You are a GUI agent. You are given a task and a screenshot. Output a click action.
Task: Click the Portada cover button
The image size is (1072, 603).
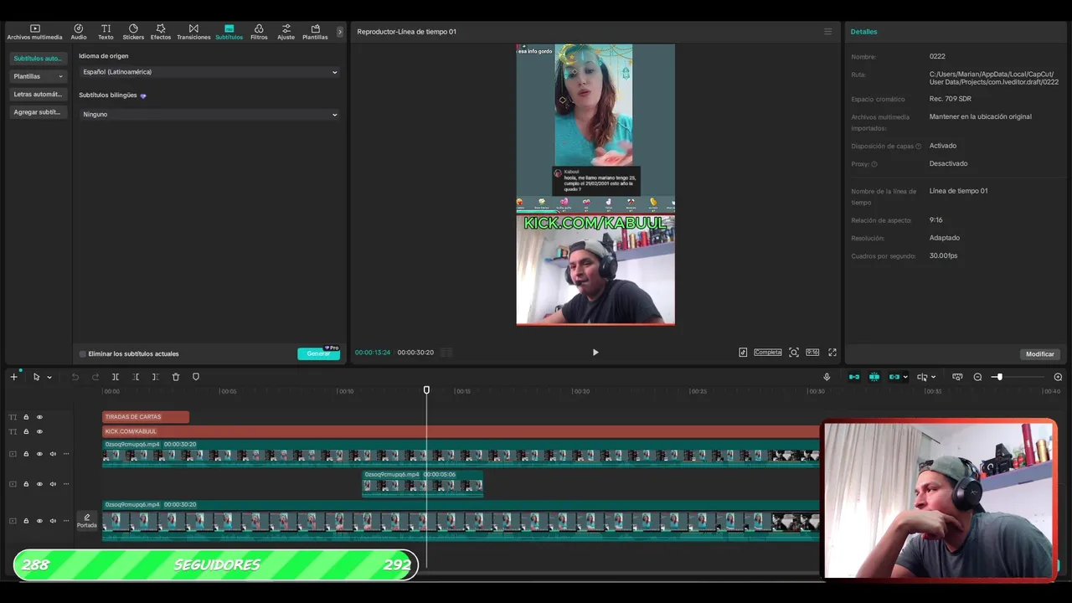click(x=87, y=521)
